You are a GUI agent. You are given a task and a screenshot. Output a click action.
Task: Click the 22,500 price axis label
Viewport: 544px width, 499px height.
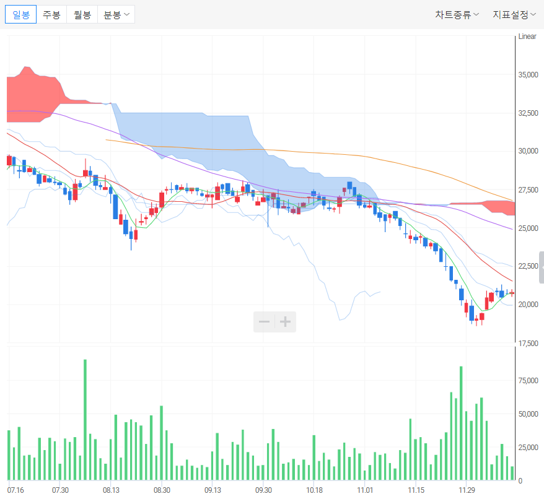click(528, 266)
